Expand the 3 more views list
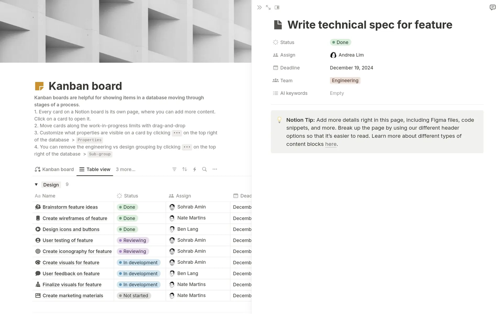The image size is (503, 314). pos(125,169)
